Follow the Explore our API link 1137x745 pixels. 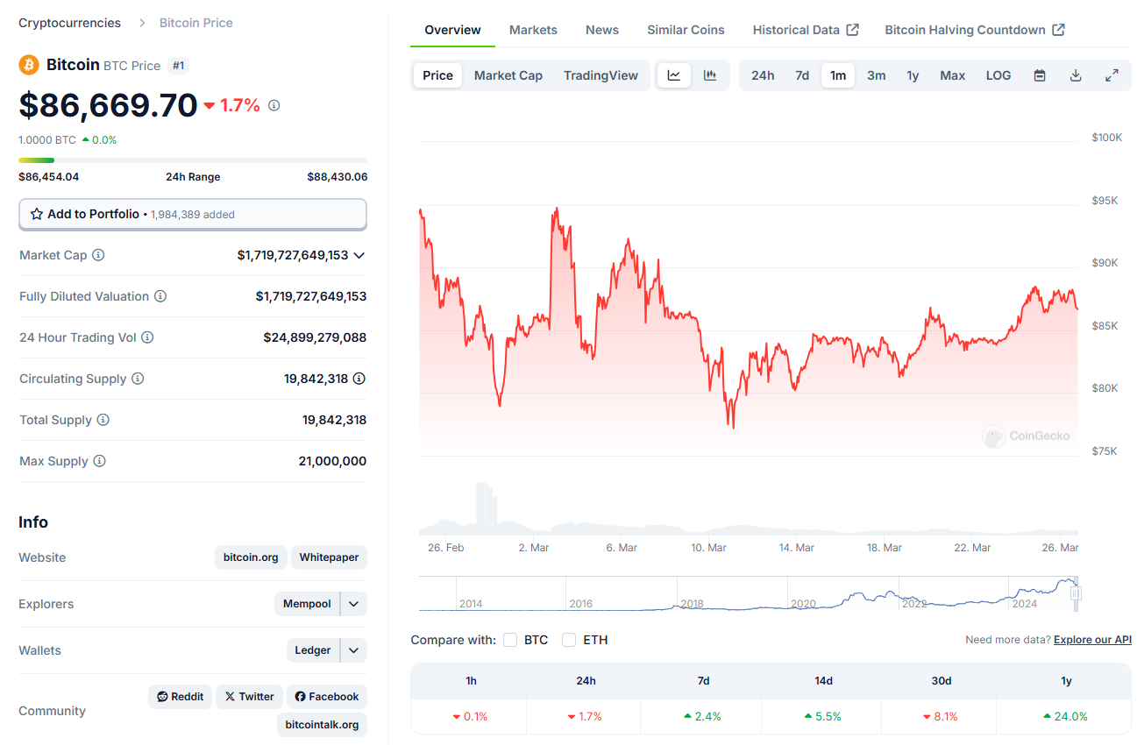[1092, 640]
